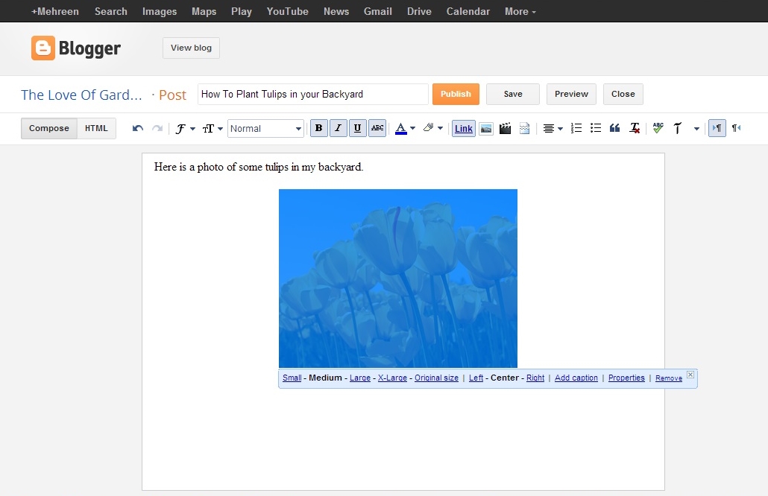The width and height of the screenshot is (768, 496).
Task: Insert a jump break into the post
Action: pyautogui.click(x=524, y=128)
